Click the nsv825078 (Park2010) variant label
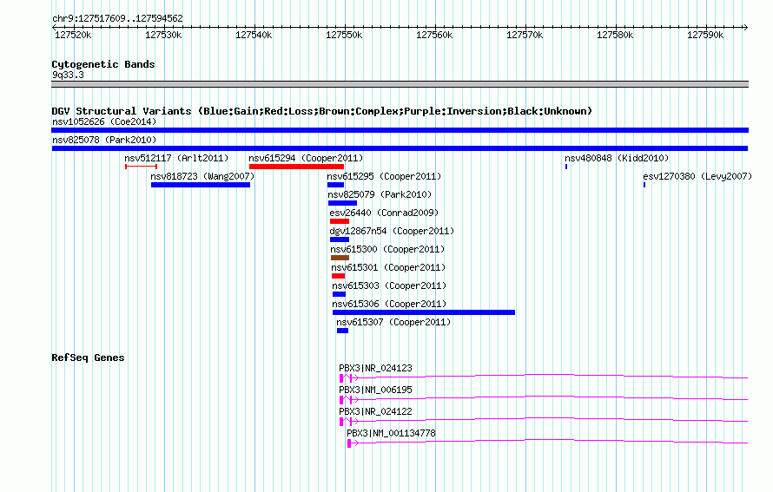Image resolution: width=773 pixels, height=492 pixels. pyautogui.click(x=104, y=140)
